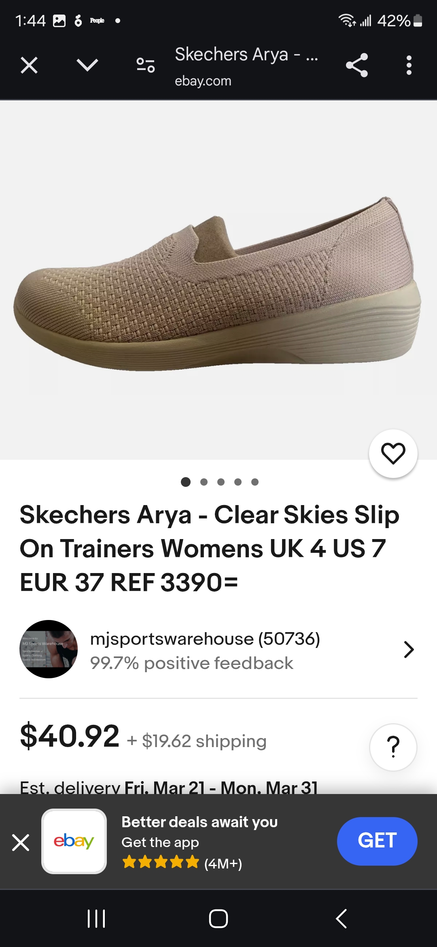Navigate back with Android back arrow
The image size is (437, 947).
pyautogui.click(x=341, y=919)
